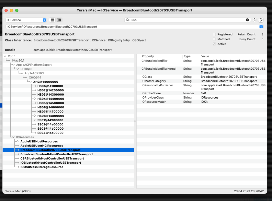Expand the SS01@14900000 node
This screenshot has width=272, height=201.
click(35, 120)
